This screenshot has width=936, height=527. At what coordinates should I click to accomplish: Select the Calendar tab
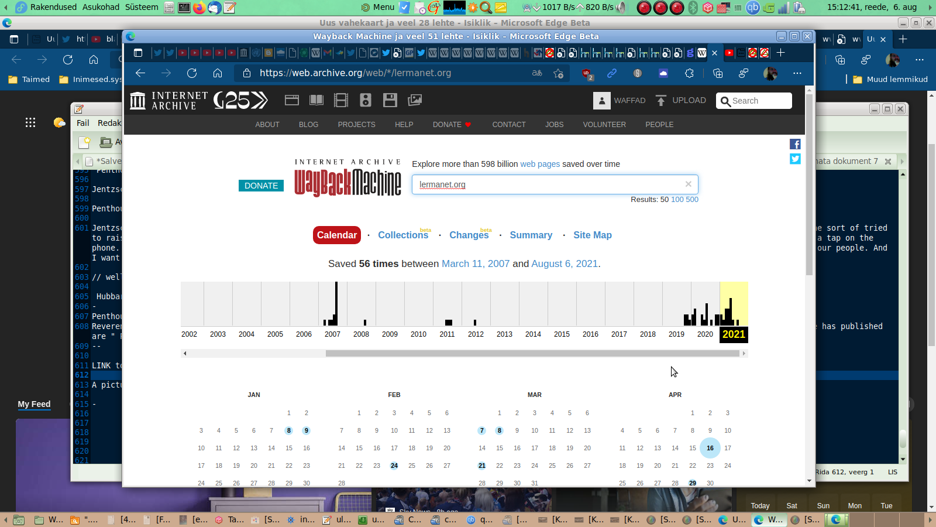[x=337, y=235]
